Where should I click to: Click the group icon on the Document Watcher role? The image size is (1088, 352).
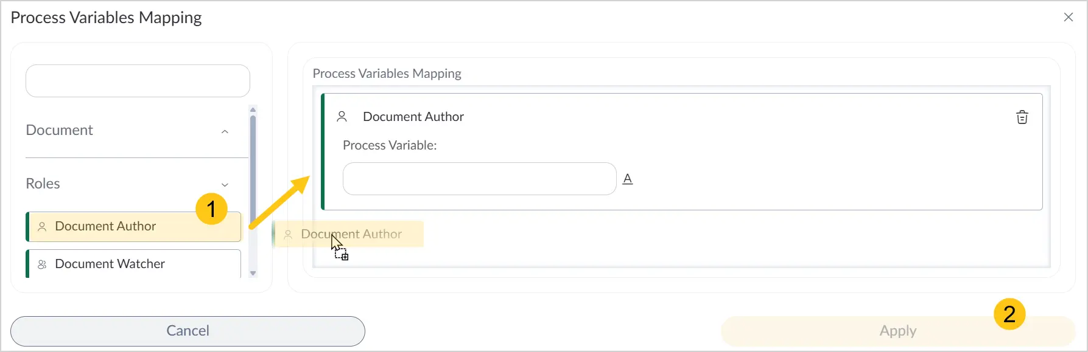coord(42,264)
